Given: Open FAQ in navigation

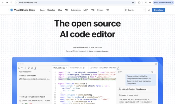Looking at the screenshot, I should [x=92, y=10].
